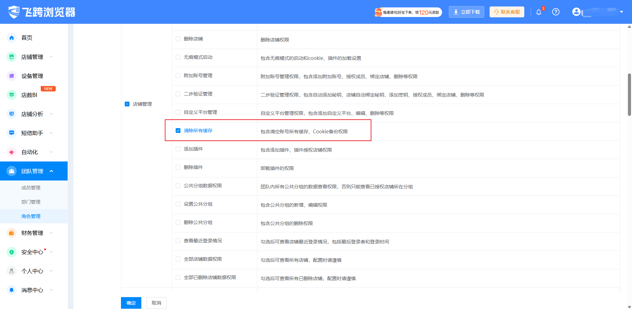
Task: Click the page vertical scrollbar thumb
Action: [x=629, y=95]
